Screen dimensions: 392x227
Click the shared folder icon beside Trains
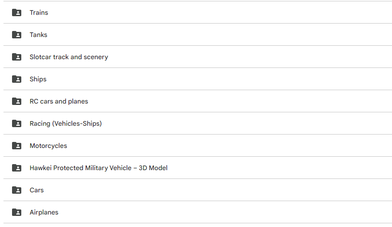17,12
